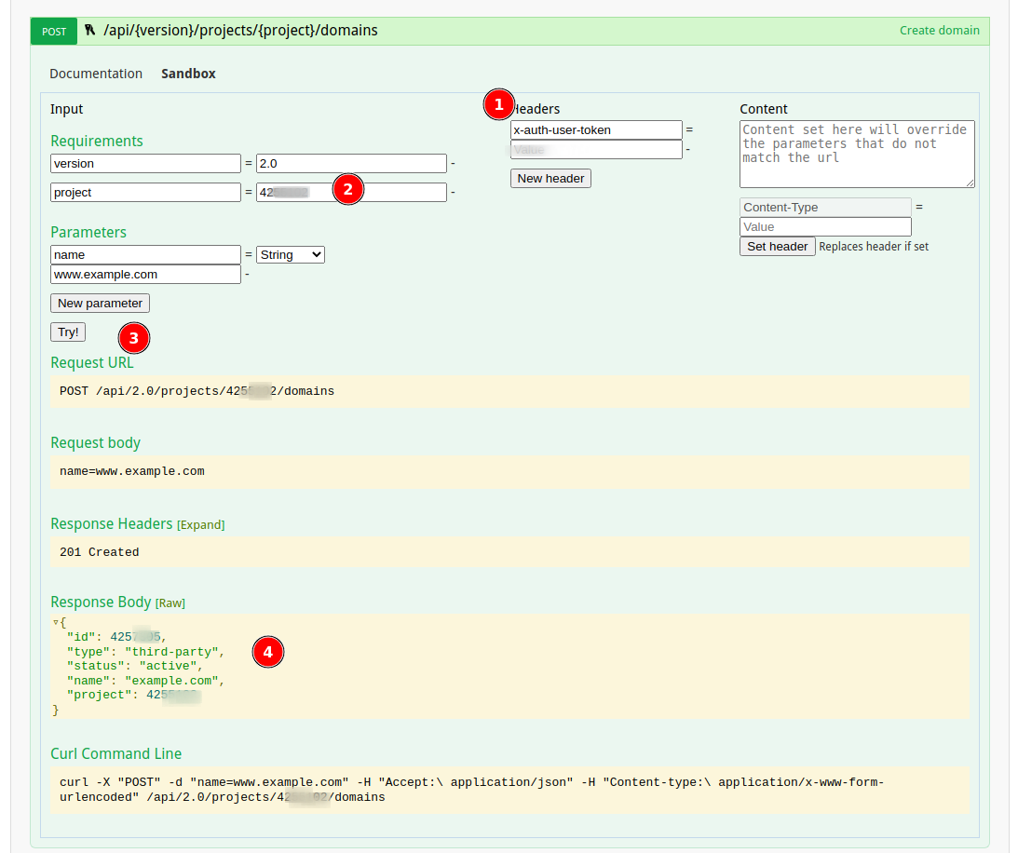Collapse the JSON response with its triangle
1018x853 pixels.
coord(56,622)
